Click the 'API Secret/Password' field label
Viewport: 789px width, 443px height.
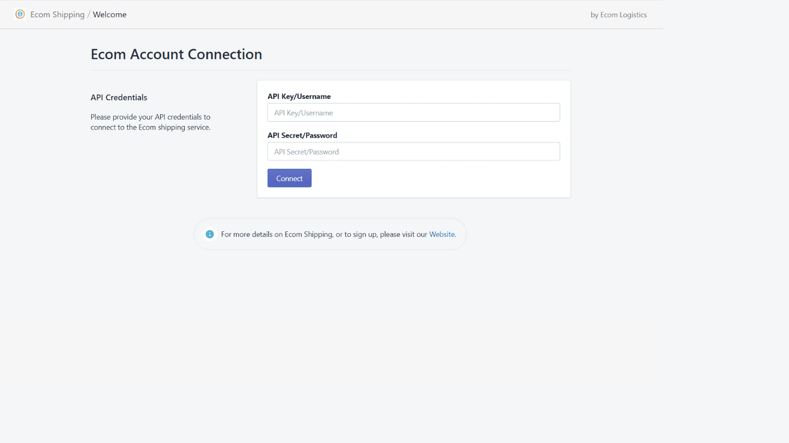point(302,135)
